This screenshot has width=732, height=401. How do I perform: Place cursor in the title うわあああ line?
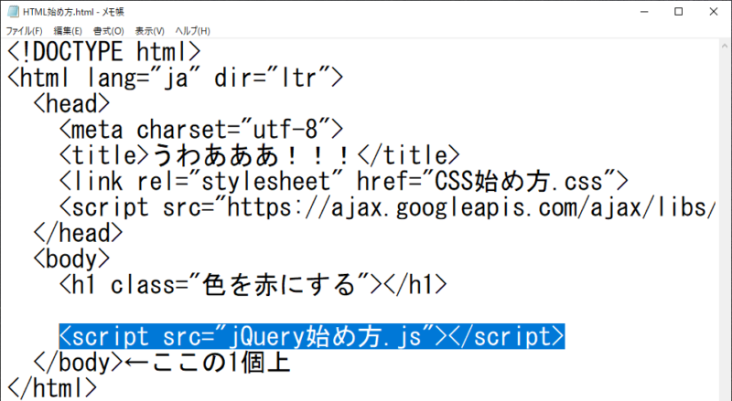pos(260,155)
